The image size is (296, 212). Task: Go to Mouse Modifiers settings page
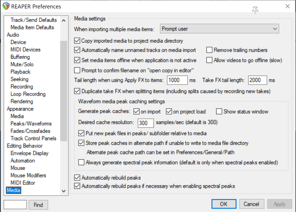28,176
